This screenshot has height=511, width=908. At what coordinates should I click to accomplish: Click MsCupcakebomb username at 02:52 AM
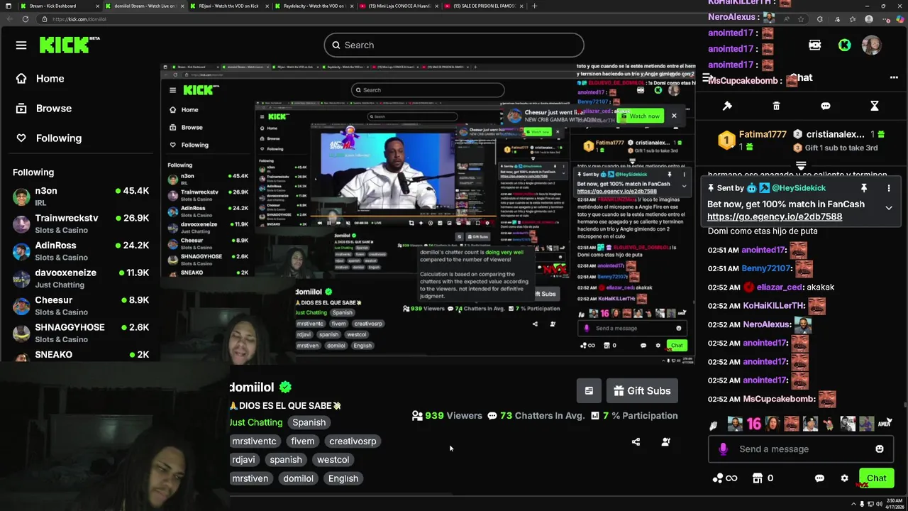click(x=779, y=399)
